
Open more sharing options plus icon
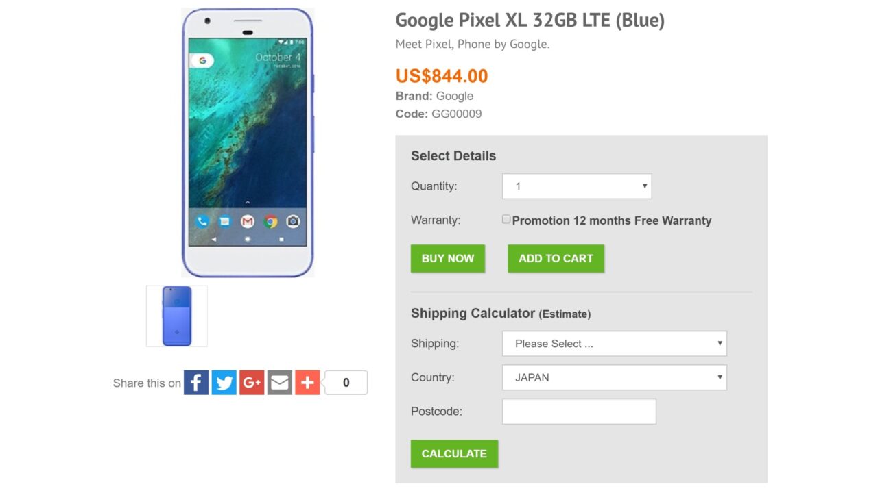tap(307, 382)
